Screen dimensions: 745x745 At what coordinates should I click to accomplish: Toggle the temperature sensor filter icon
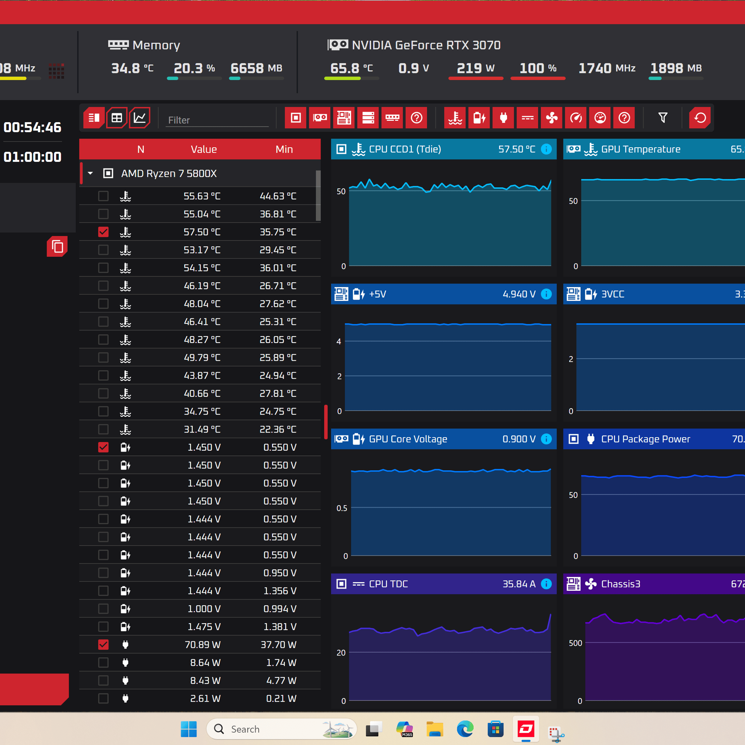(x=455, y=117)
